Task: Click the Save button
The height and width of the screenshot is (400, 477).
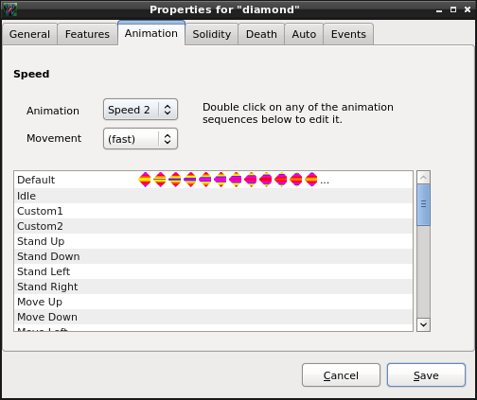Action: (426, 375)
